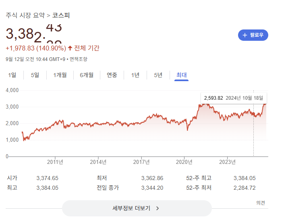
Task: Click the plus icon in 팔로우 button
Action: coord(244,35)
